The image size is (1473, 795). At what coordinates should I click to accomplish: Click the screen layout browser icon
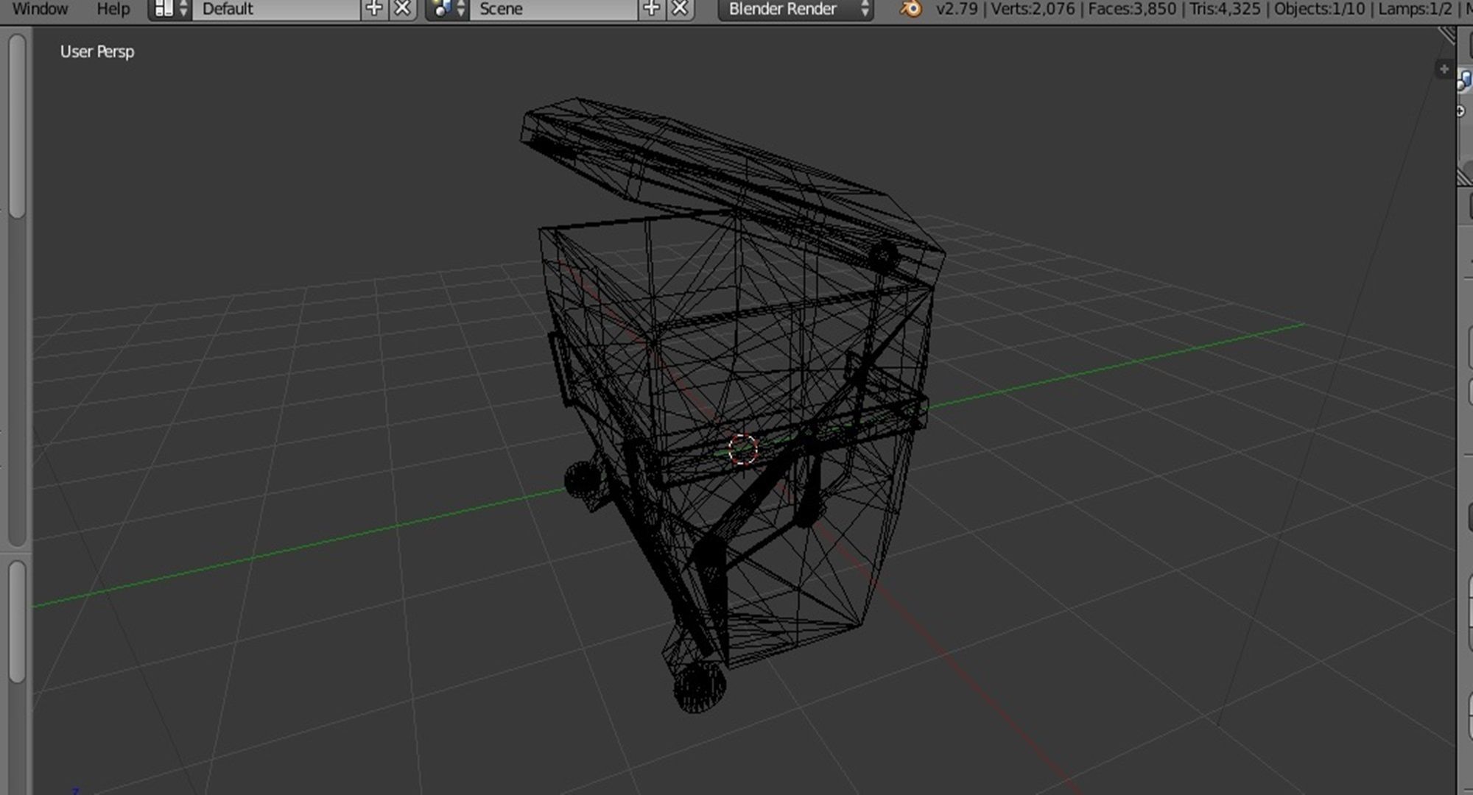[166, 8]
